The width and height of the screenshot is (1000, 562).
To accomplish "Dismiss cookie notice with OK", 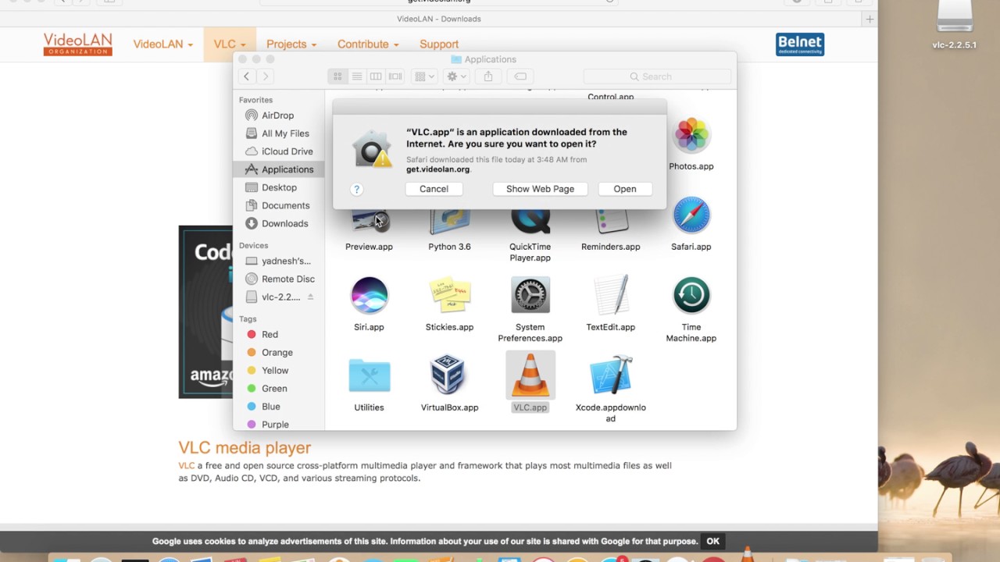I will (712, 541).
